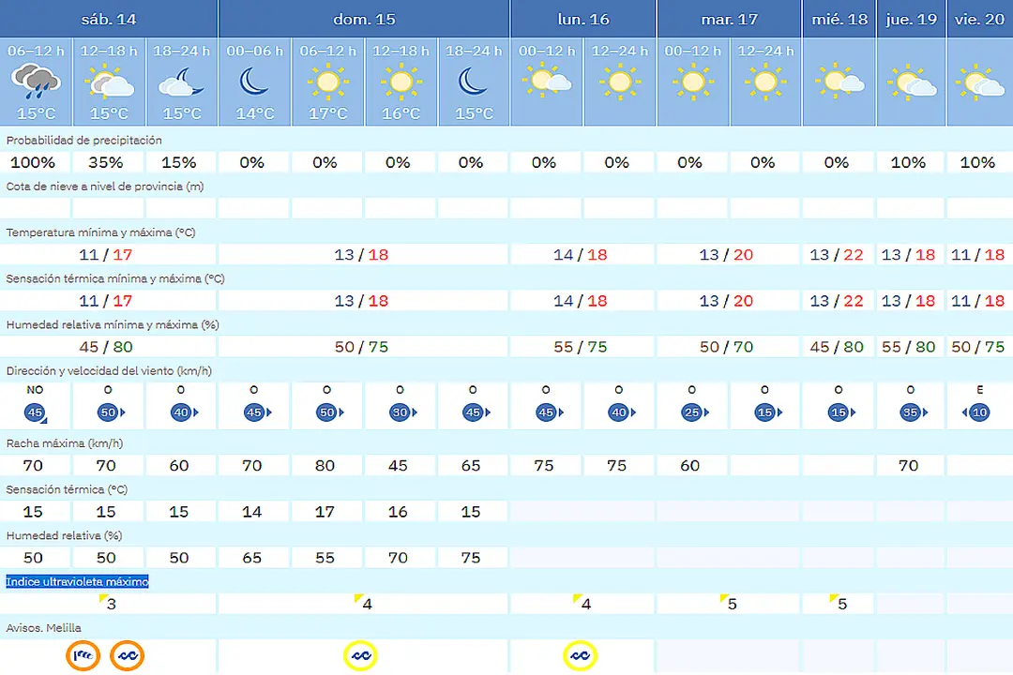Viewport: 1013px width, 675px height.
Task: Click the 'Probabilidad de precipitación' row label
Action: pos(84,141)
